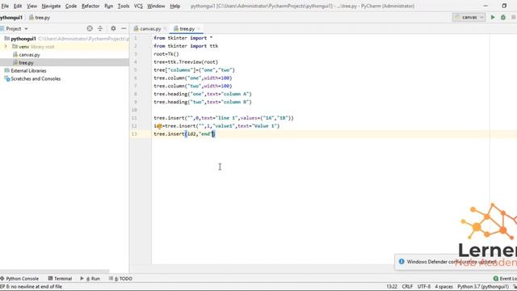Switch to the tree.py editor tab

(187, 29)
